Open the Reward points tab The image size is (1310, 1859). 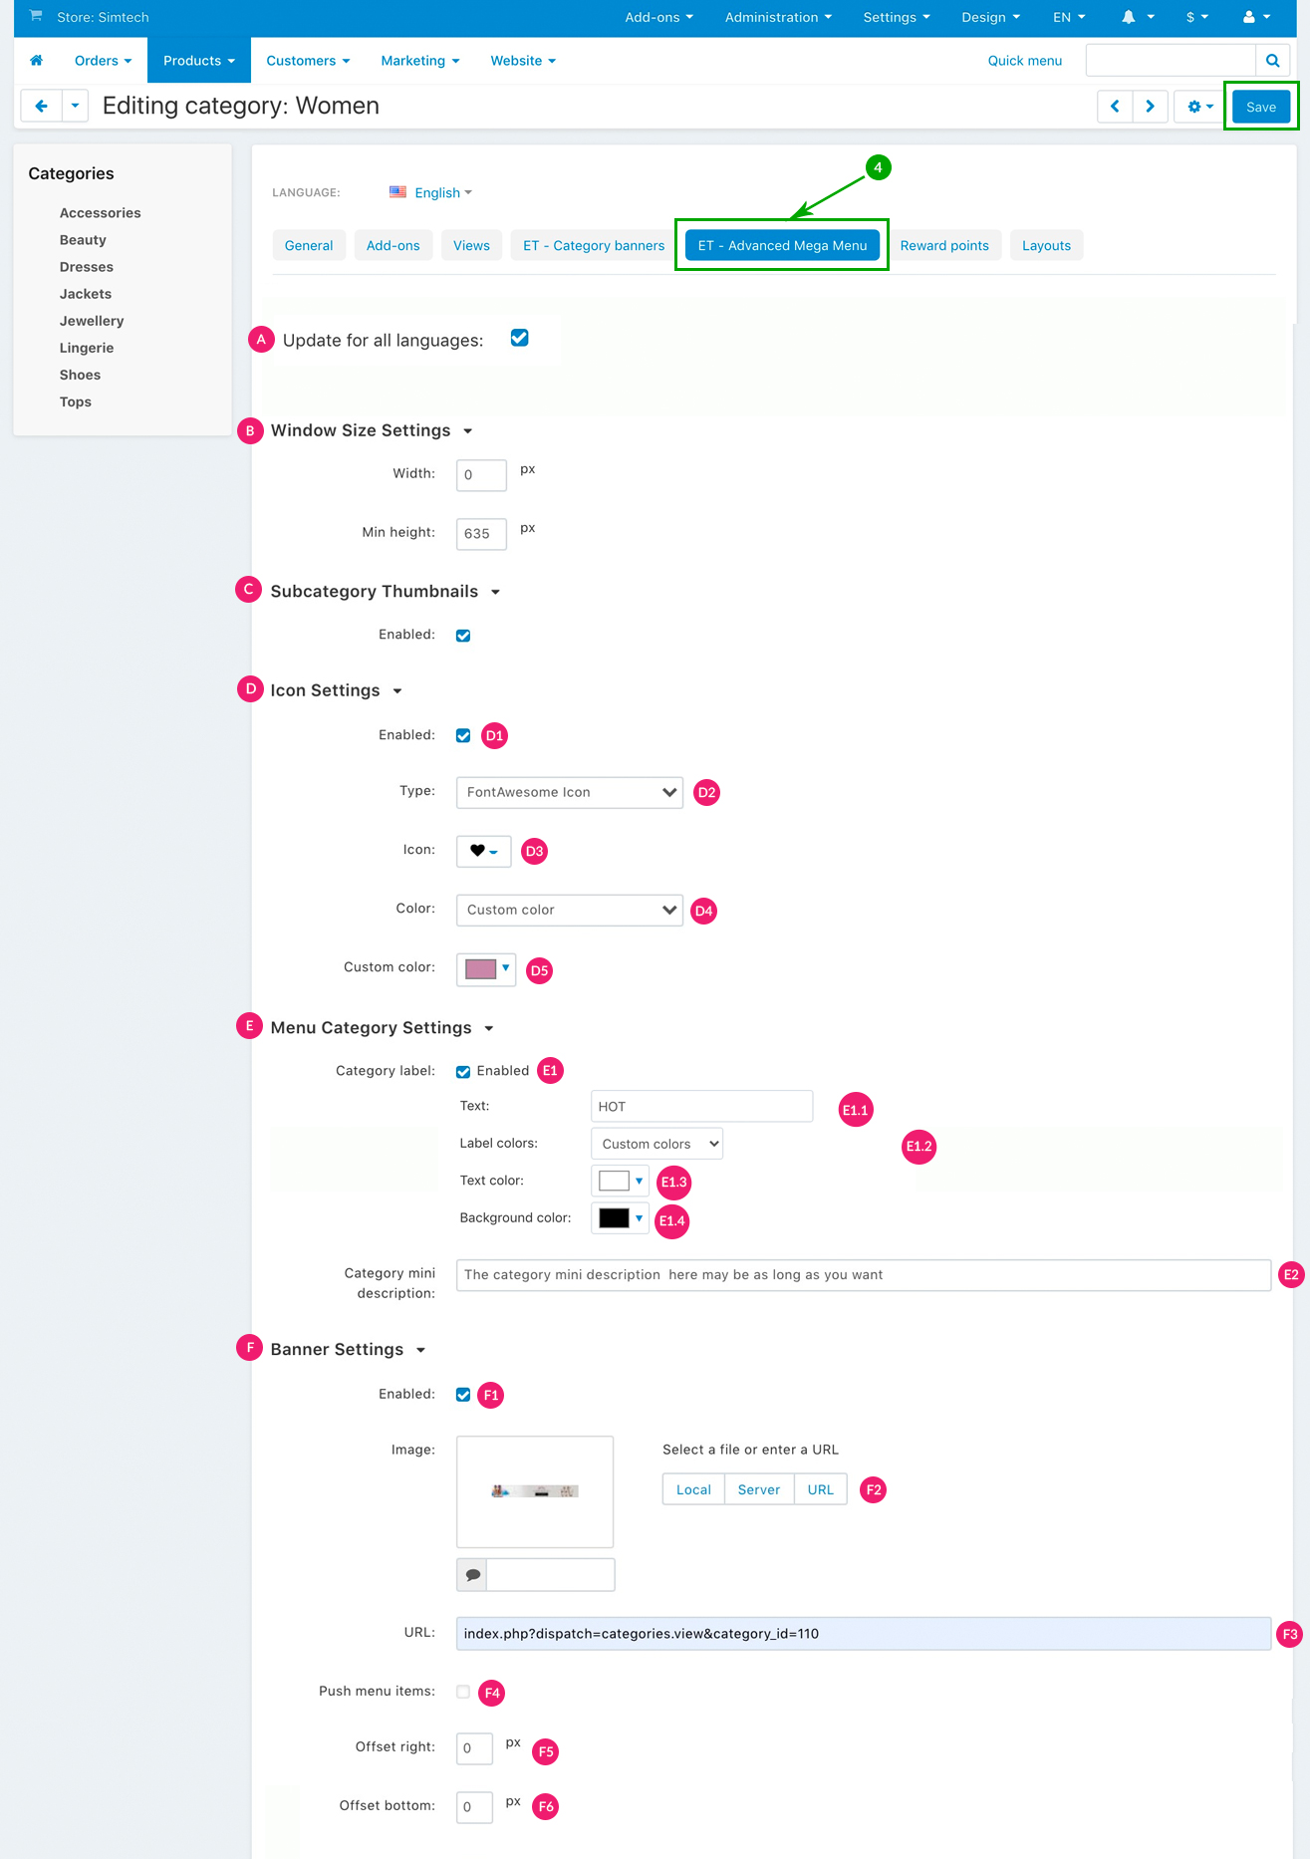(944, 246)
